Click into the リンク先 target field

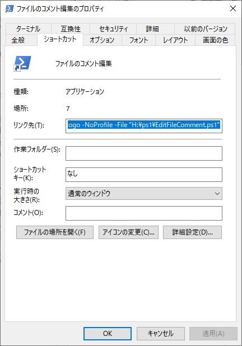pos(144,126)
